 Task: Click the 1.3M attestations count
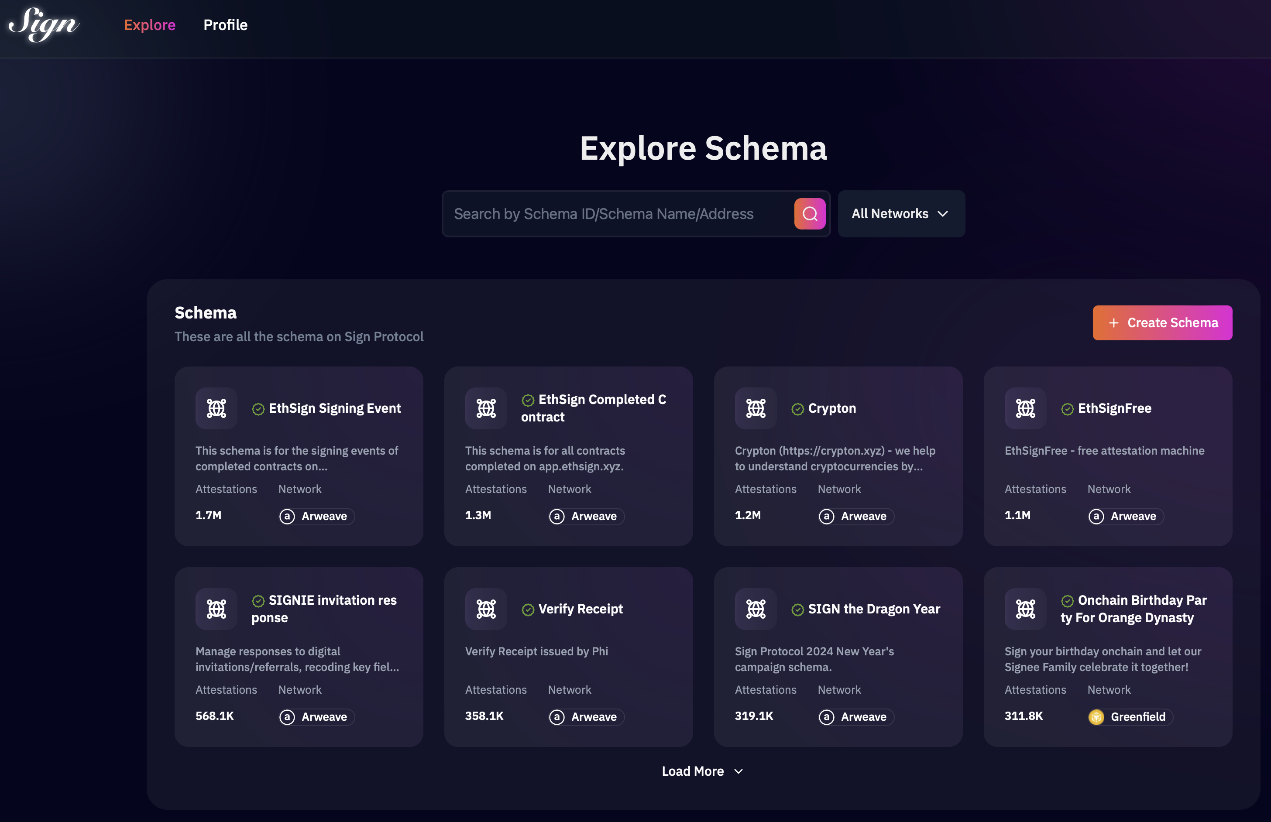[x=478, y=515]
